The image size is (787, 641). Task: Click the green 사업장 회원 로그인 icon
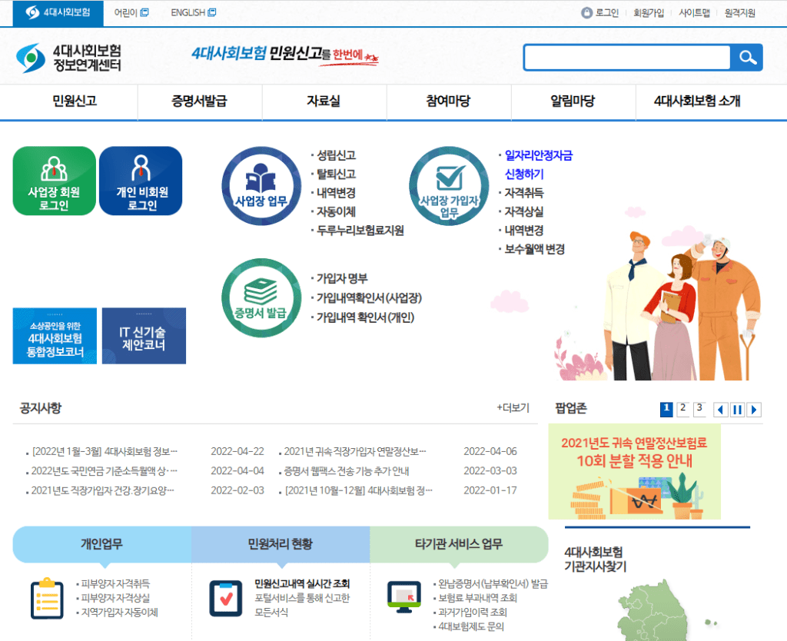coord(53,180)
